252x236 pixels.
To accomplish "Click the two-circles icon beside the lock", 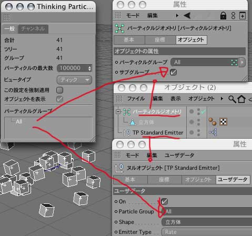I will 233,16.
